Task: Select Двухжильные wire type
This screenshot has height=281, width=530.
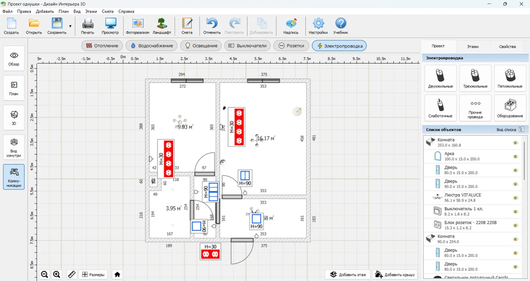Action: click(440, 78)
